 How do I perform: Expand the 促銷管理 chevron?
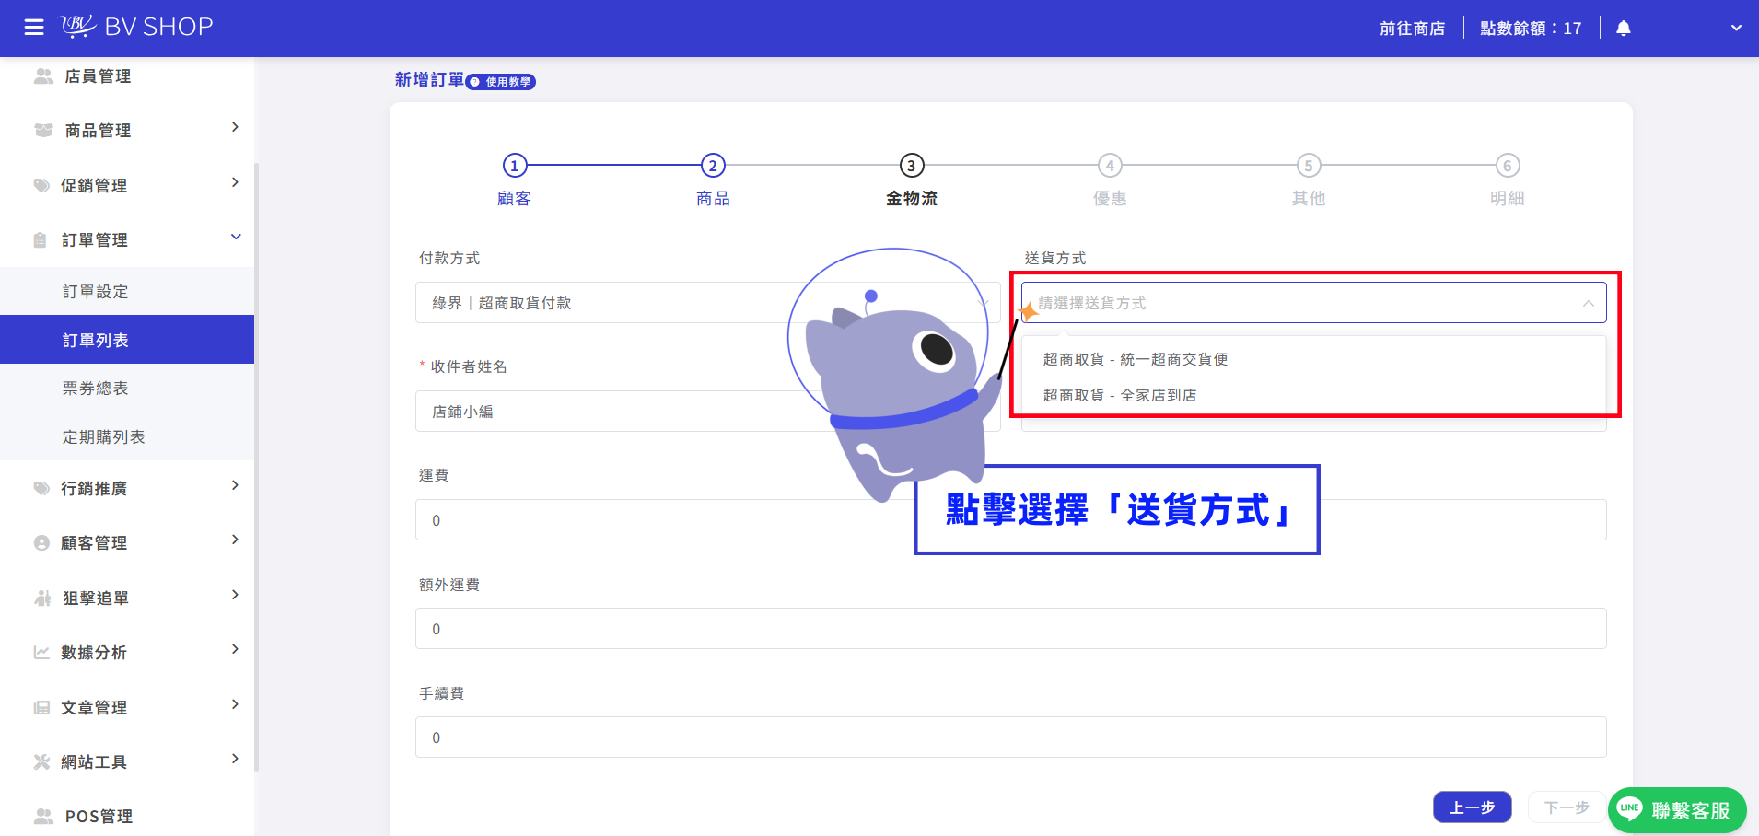235,182
